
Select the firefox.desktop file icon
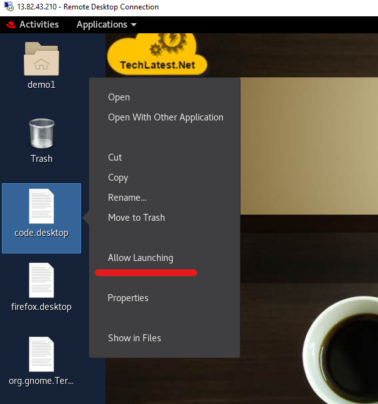point(41,280)
